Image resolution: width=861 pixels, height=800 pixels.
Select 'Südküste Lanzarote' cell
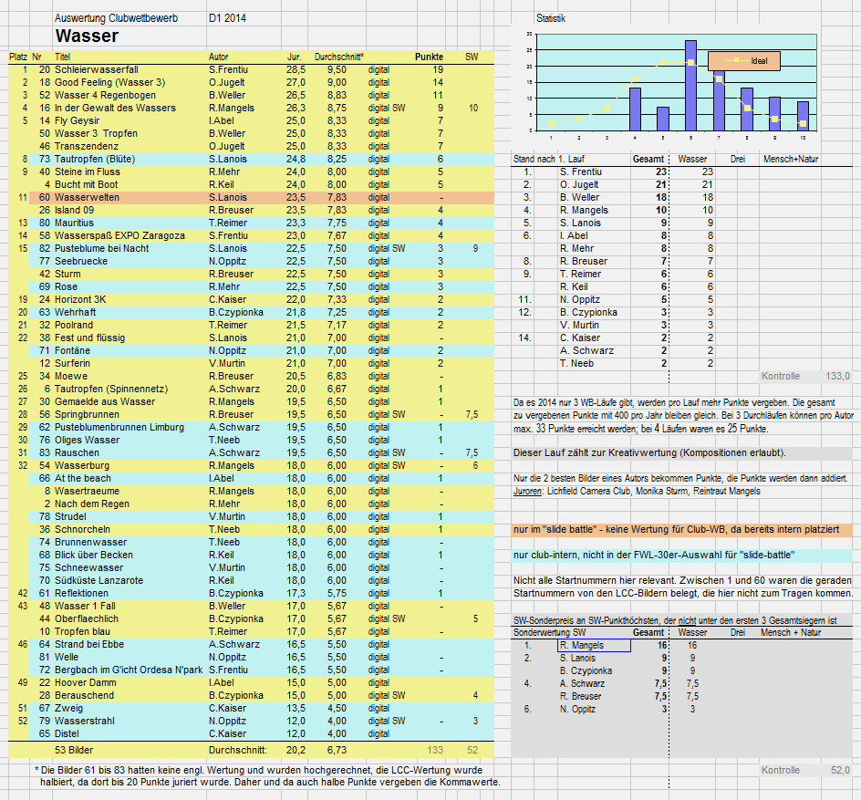pos(99,580)
